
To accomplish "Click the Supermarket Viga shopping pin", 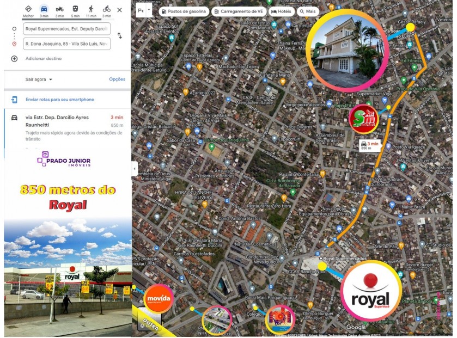I will click(385, 101).
